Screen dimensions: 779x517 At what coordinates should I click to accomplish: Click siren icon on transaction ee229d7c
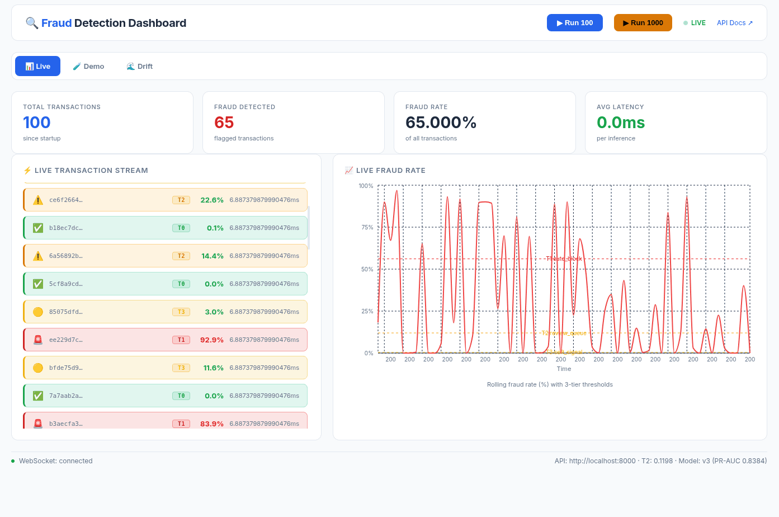[38, 340]
